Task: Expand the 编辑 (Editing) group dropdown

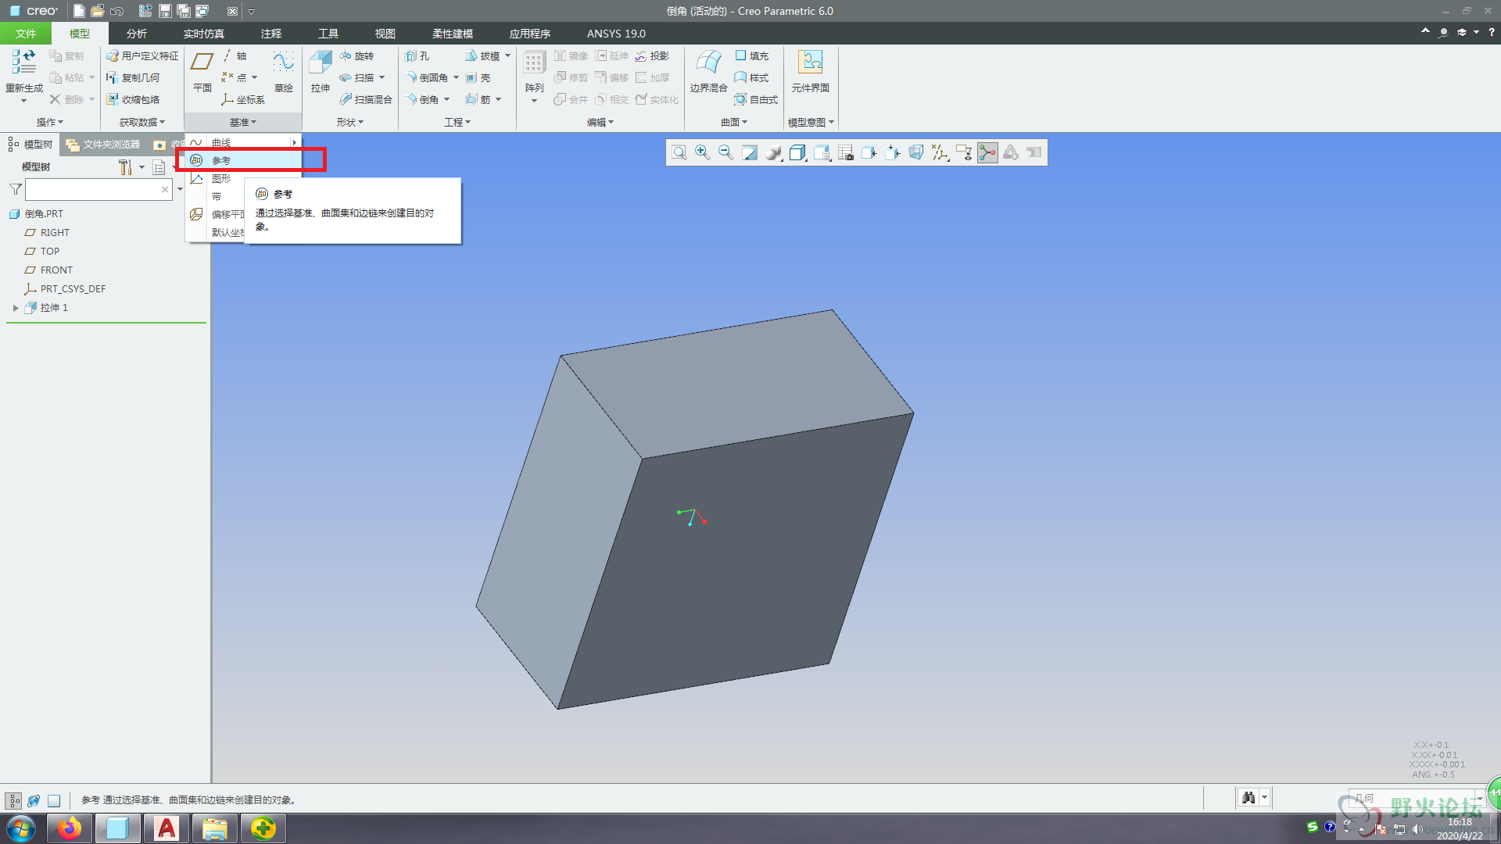Action: point(600,122)
